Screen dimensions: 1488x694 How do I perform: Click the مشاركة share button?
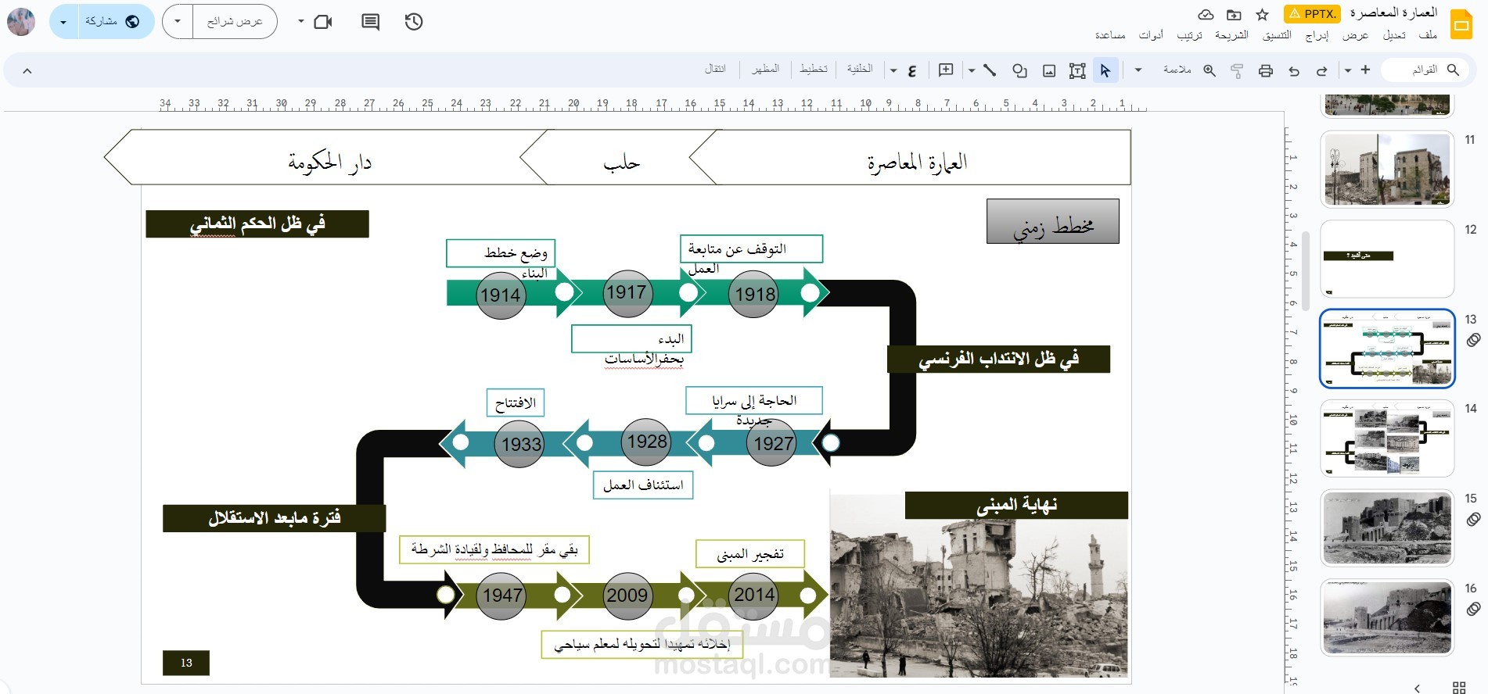click(116, 22)
